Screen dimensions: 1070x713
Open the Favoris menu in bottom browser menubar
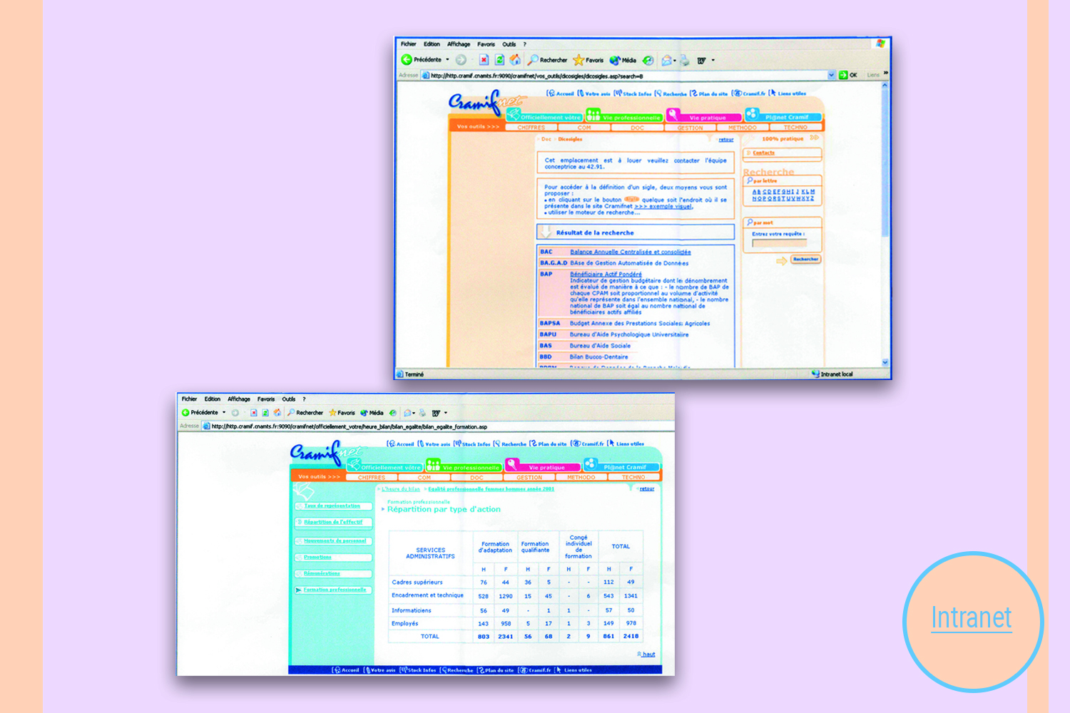pos(266,399)
